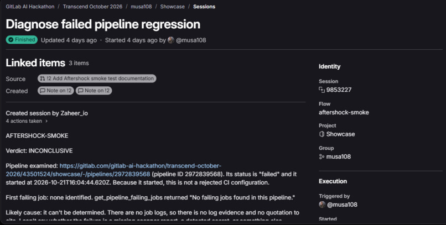Open @musa108 under Triggered by
Image resolution: width=446 pixels, height=225 pixels.
pos(342,205)
